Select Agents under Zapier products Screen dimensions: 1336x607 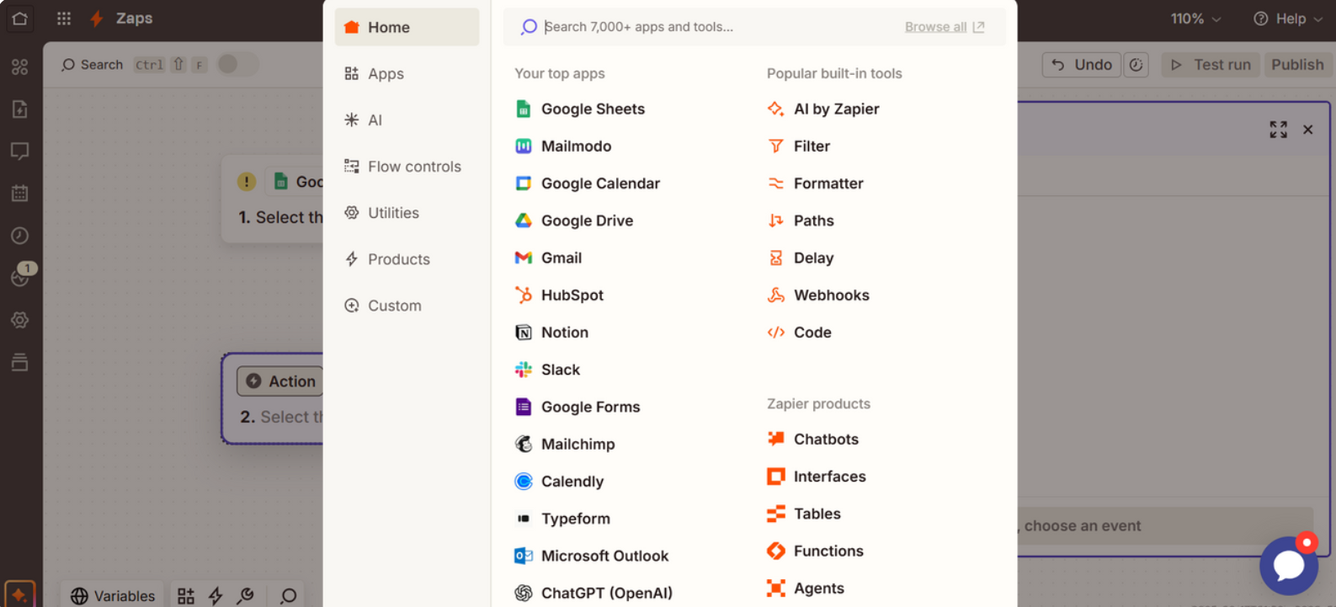806,588
